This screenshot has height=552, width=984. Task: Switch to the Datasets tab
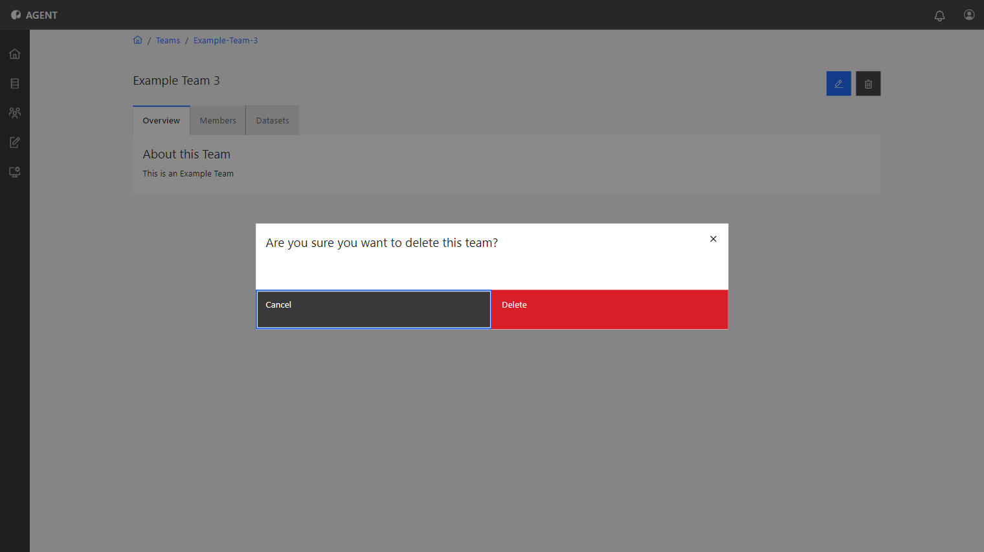tap(273, 121)
